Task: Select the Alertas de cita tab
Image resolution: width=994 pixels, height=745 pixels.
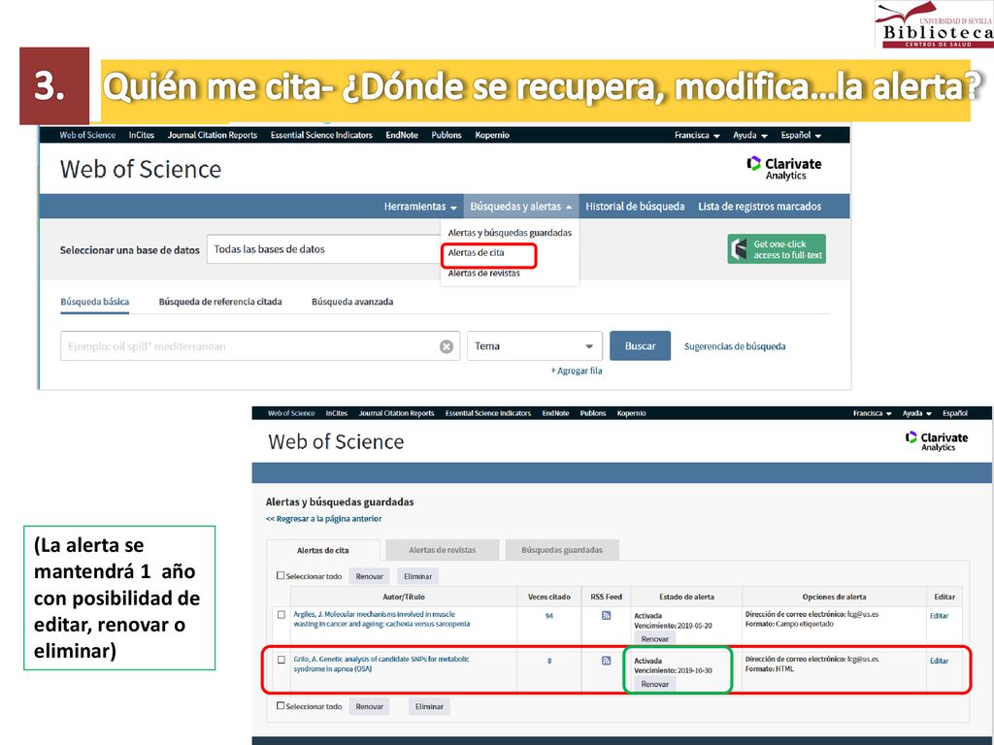Action: (x=322, y=550)
